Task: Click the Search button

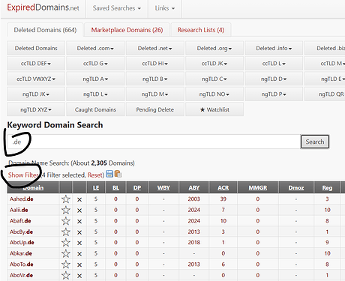Action: 315,142
